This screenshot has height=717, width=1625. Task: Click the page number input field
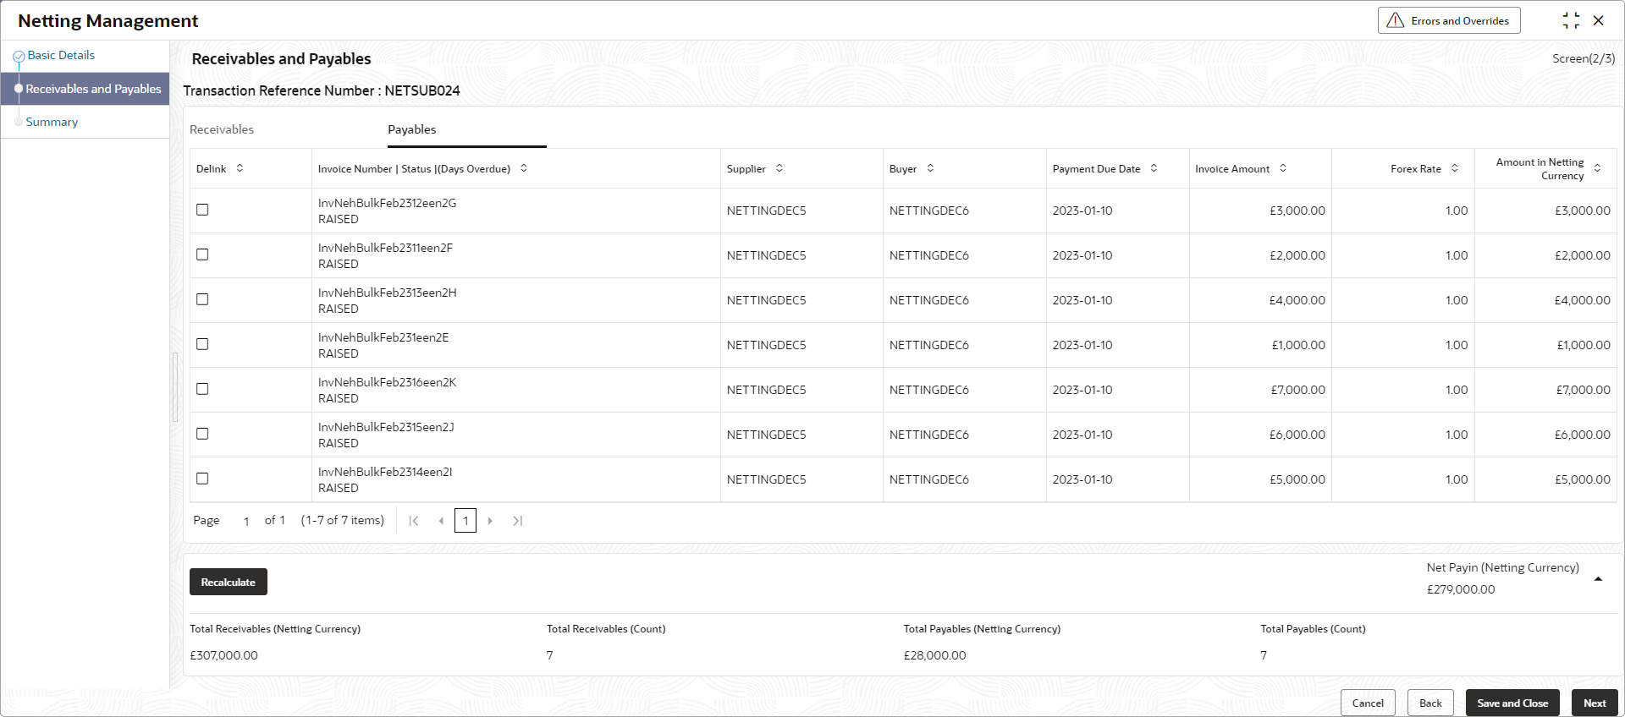pyautogui.click(x=246, y=521)
